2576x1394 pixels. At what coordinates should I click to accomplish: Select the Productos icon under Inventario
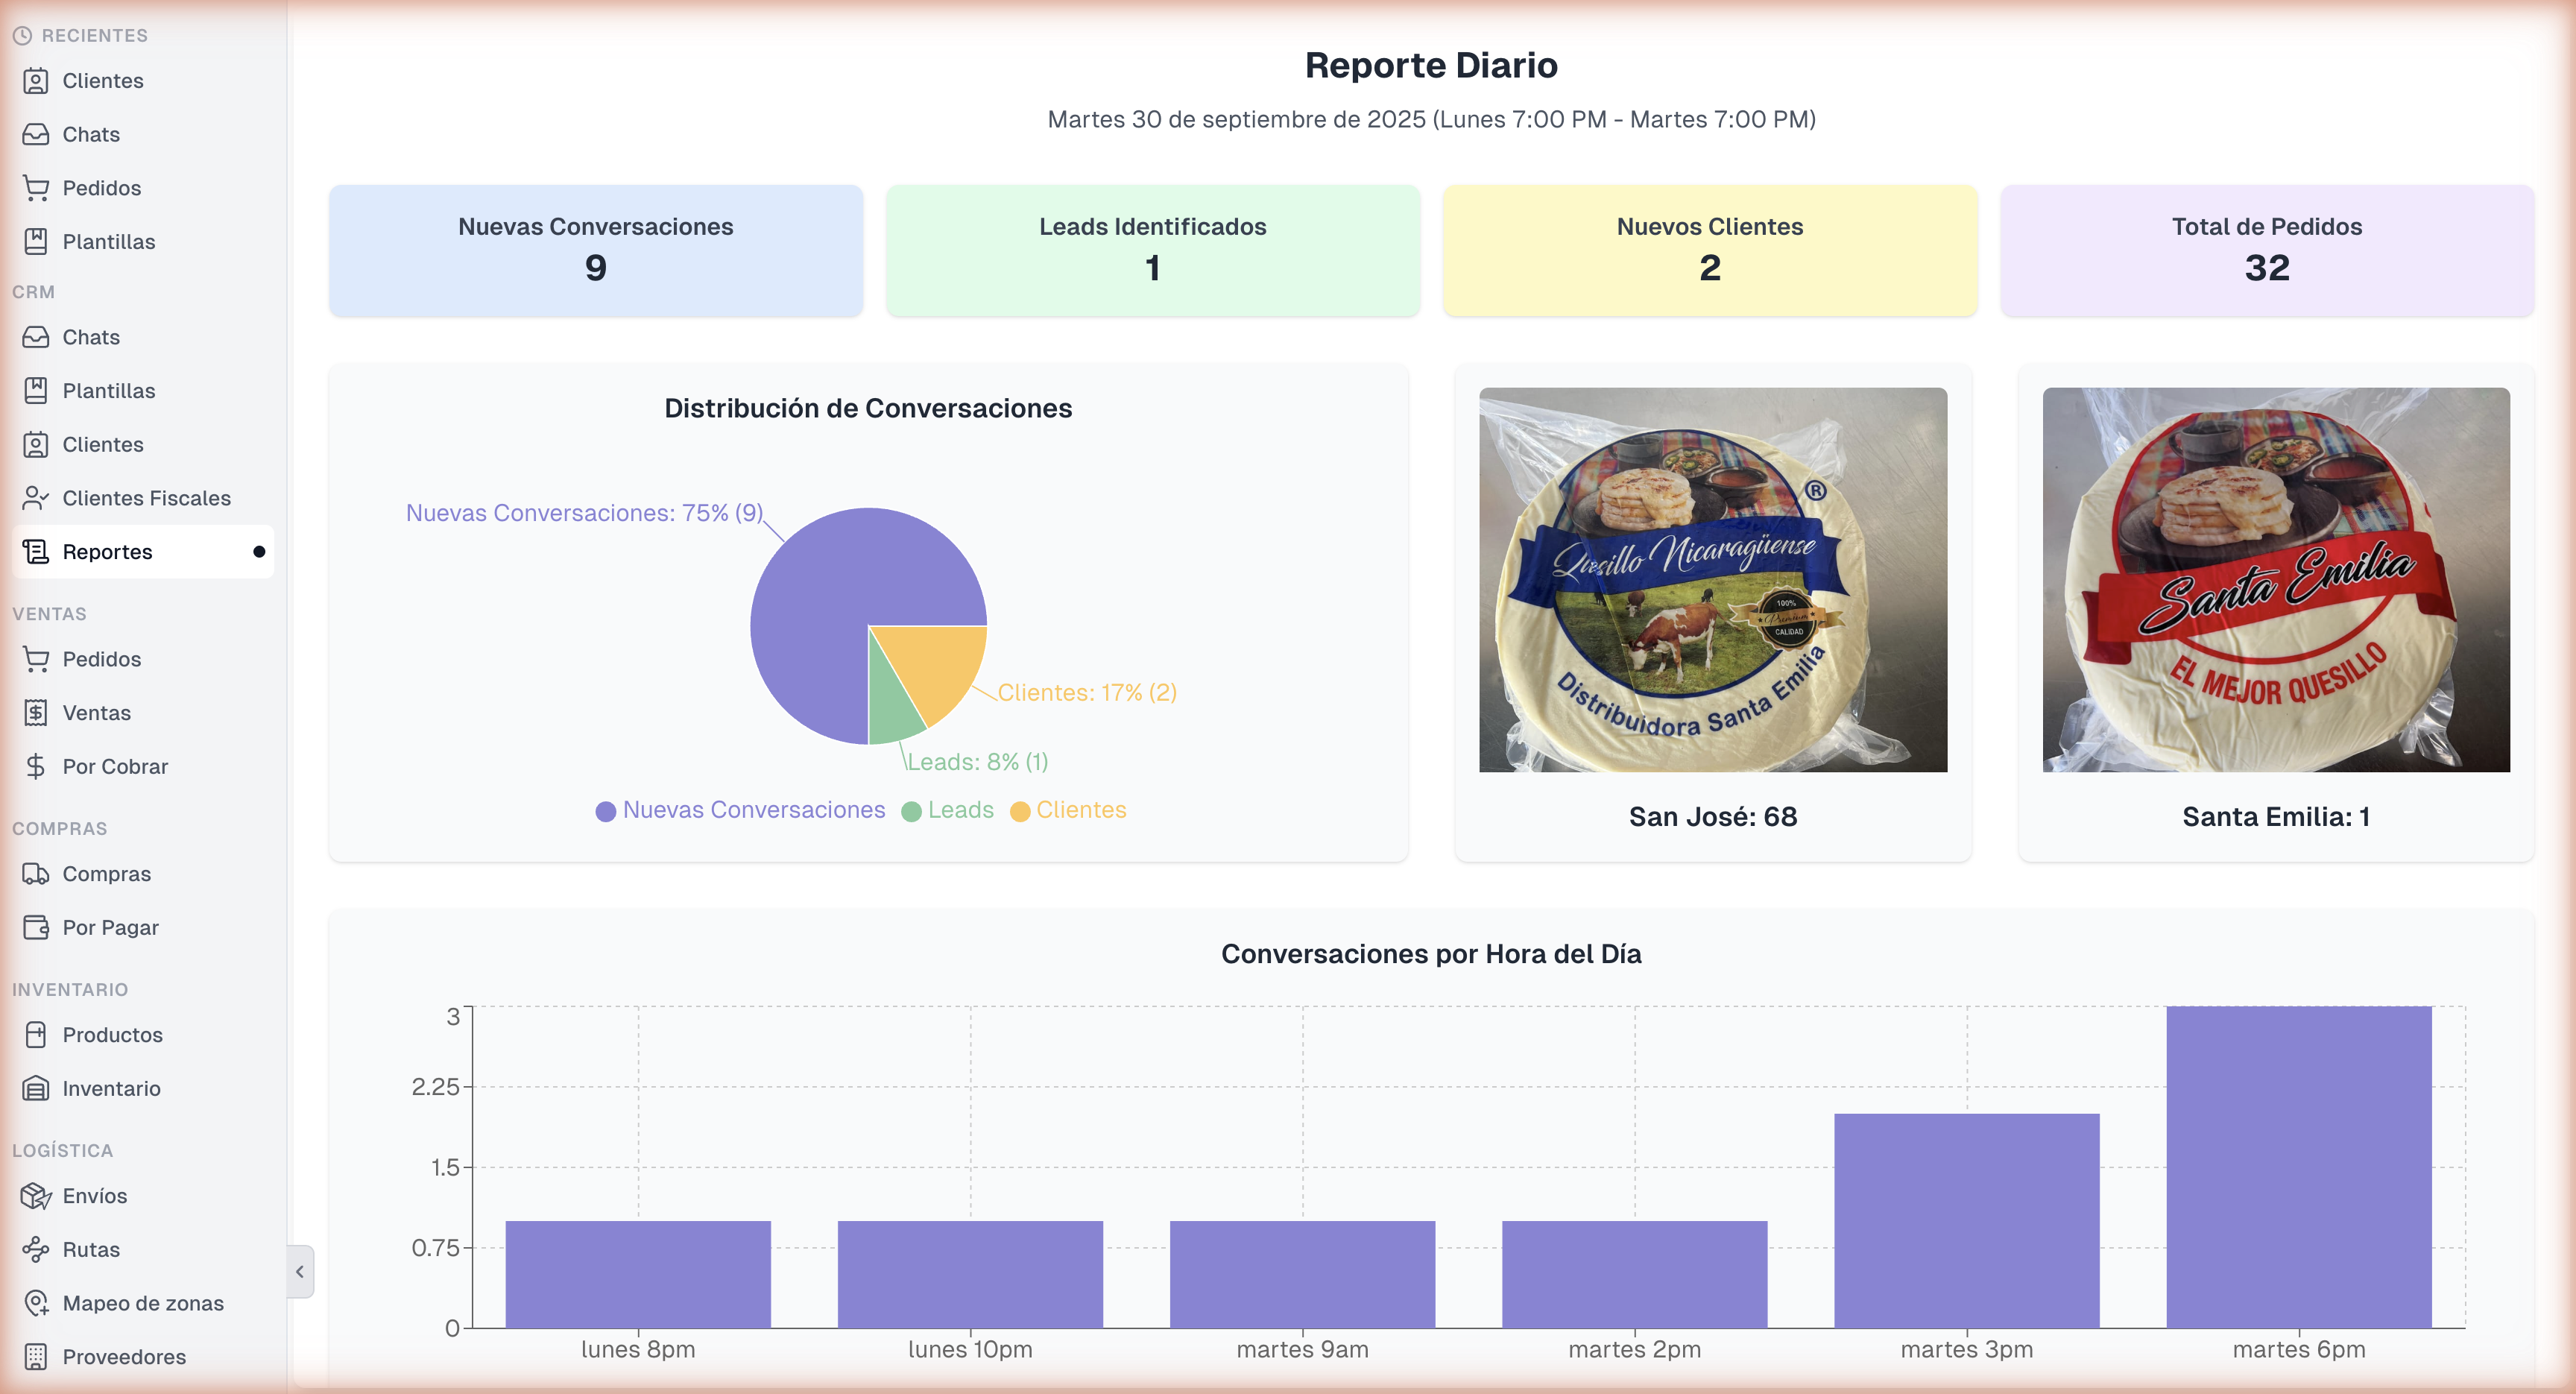point(34,1035)
